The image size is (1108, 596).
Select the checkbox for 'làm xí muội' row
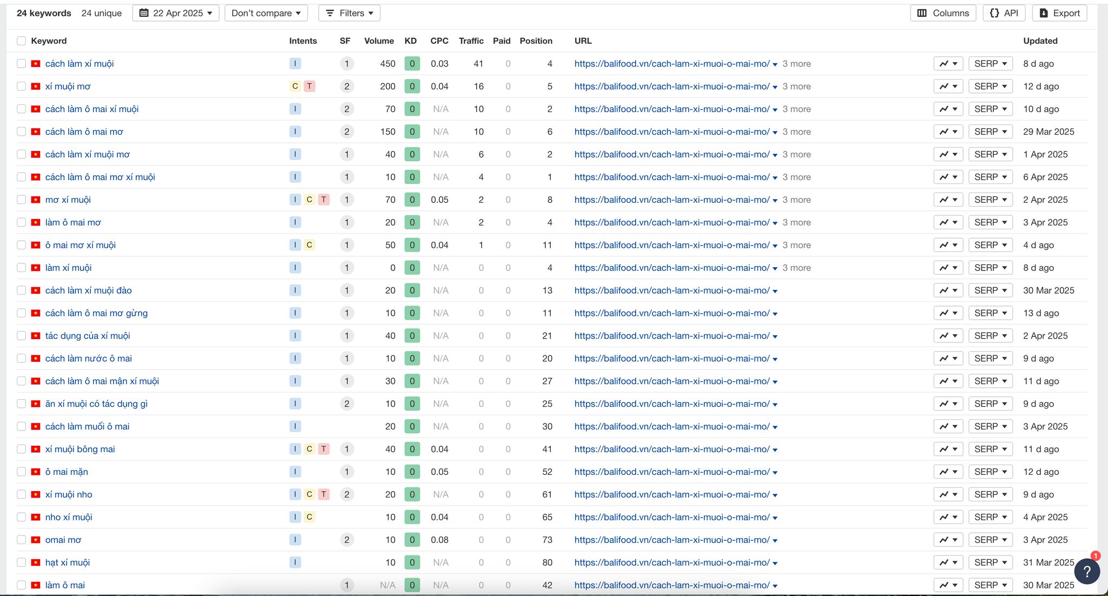(21, 268)
